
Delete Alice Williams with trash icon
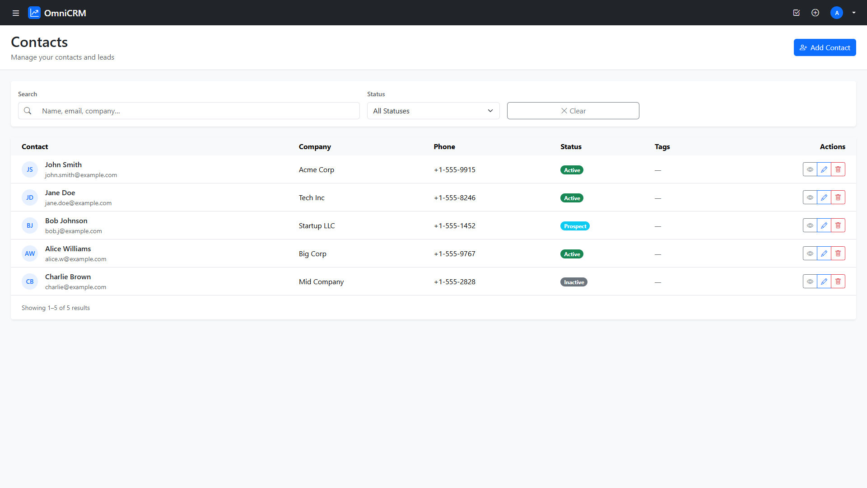[x=838, y=253]
